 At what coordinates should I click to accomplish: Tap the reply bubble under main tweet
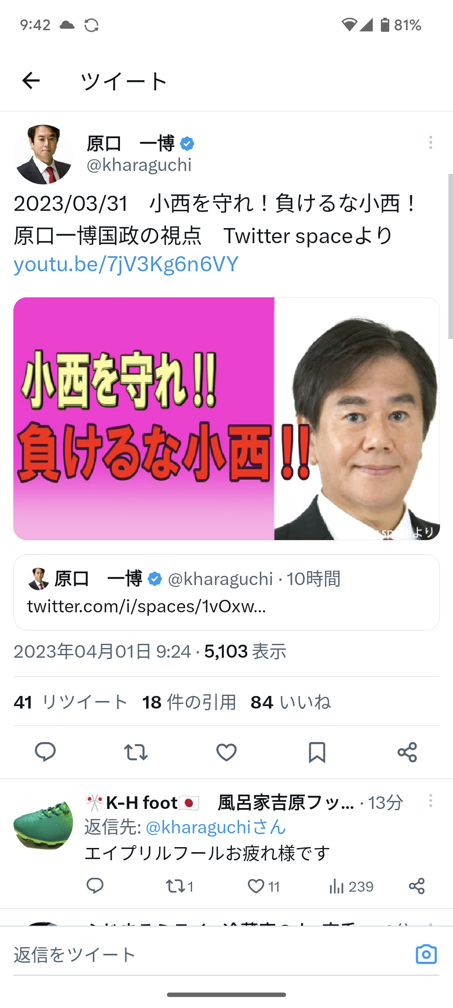(45, 752)
